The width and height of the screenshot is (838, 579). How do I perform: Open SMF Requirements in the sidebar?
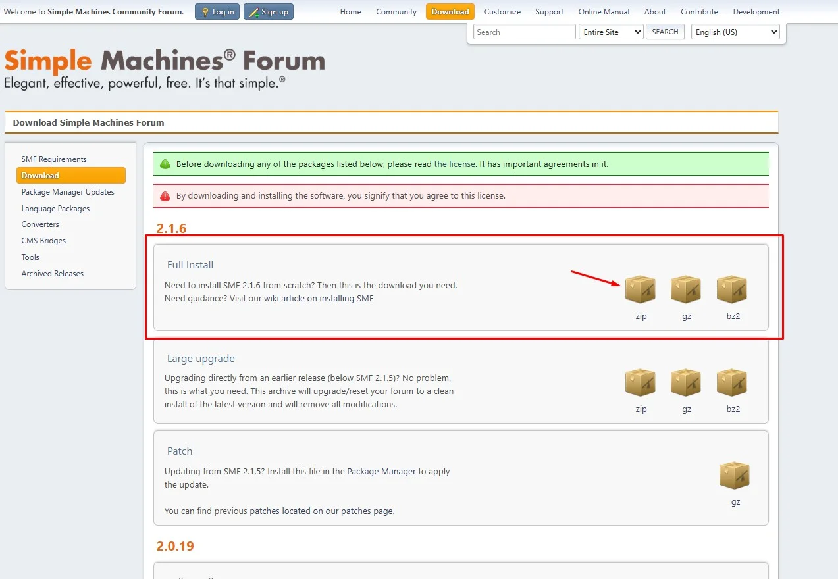click(x=54, y=159)
